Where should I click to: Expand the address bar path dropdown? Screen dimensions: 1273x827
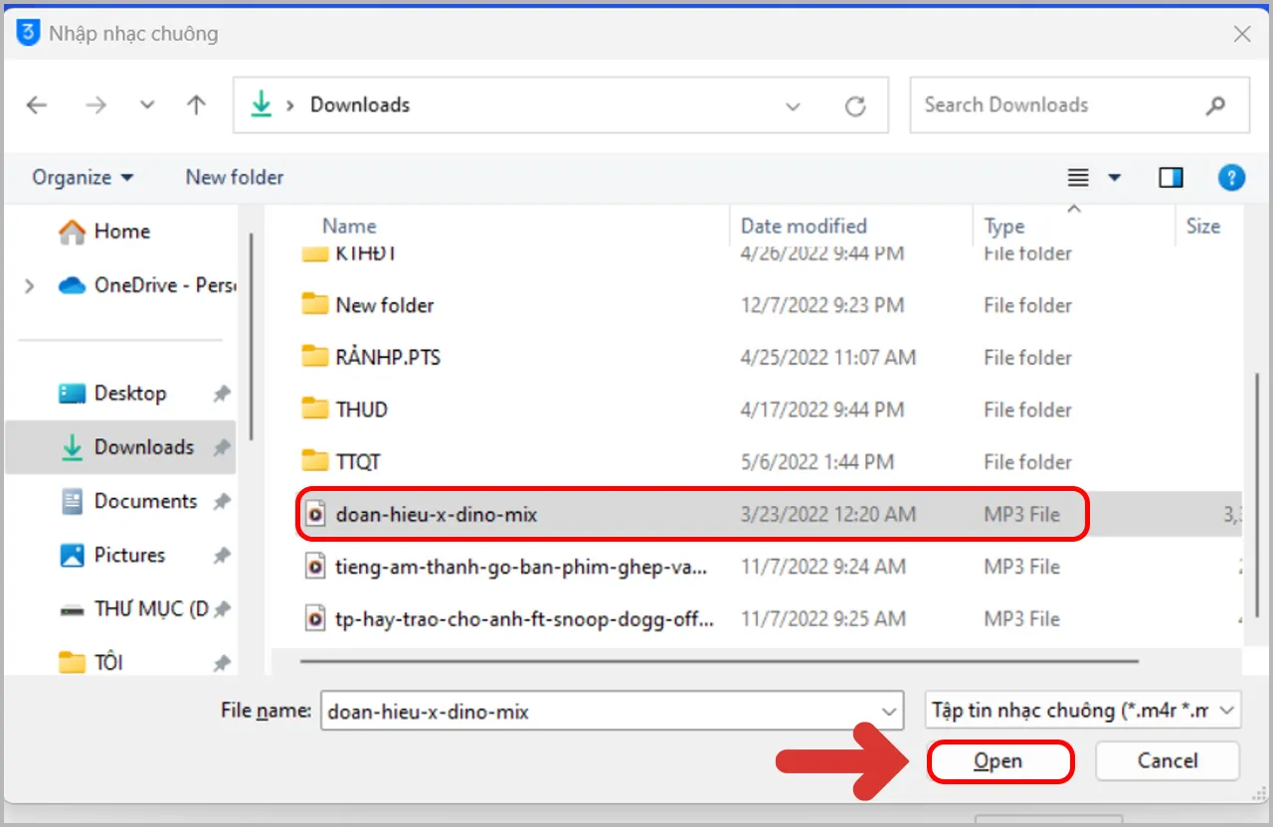[793, 106]
